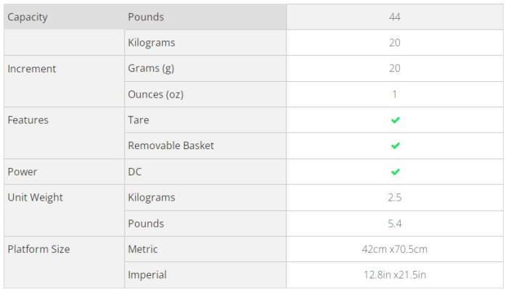Select the Metric platform size label

[x=143, y=249]
